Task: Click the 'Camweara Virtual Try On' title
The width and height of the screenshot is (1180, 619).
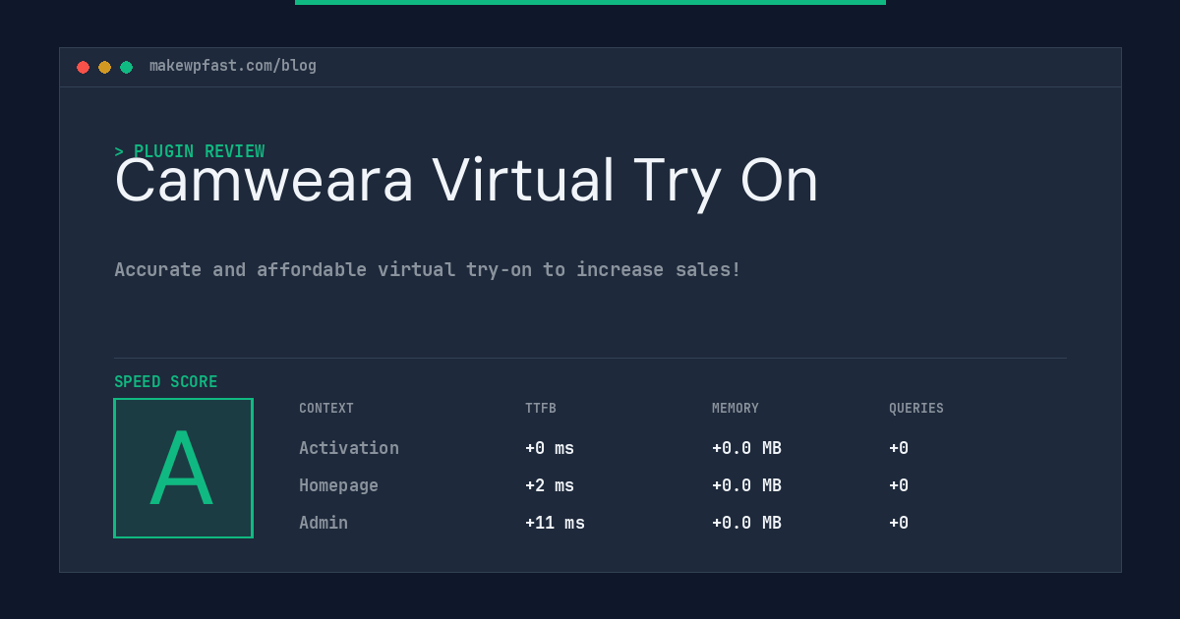Action: coord(466,181)
